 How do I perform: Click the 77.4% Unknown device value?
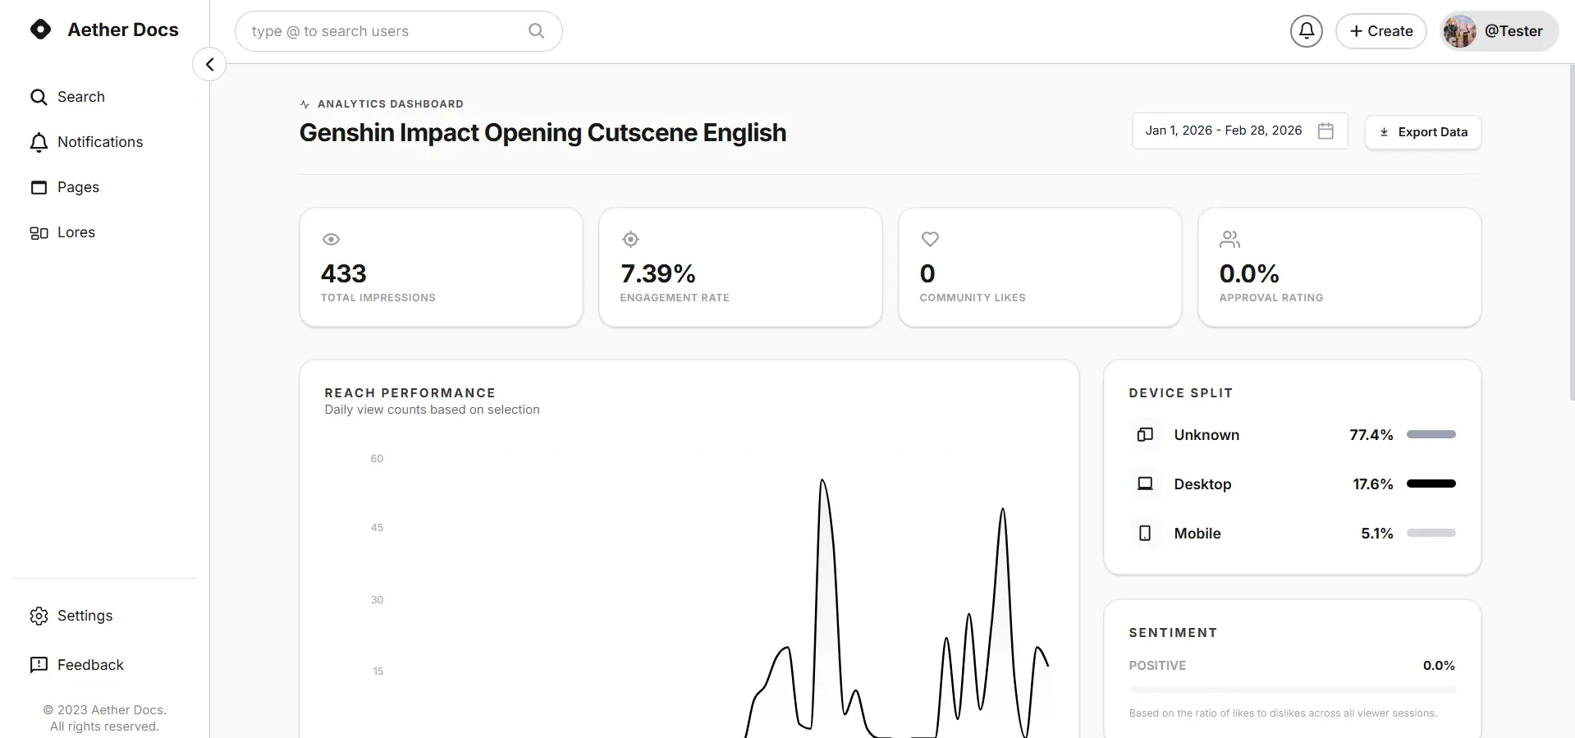1371,435
